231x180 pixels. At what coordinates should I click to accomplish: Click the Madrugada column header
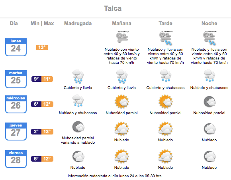[78, 23]
